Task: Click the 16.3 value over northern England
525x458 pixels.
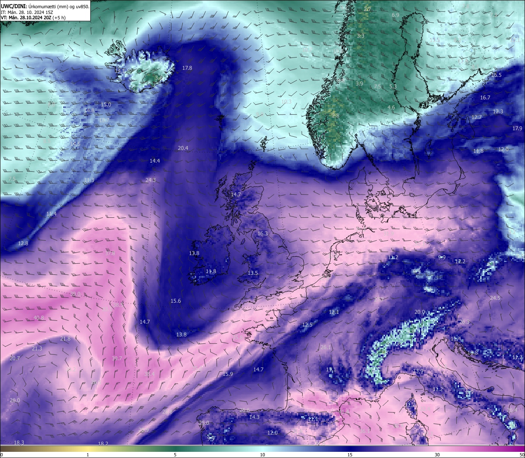Action: click(x=262, y=233)
